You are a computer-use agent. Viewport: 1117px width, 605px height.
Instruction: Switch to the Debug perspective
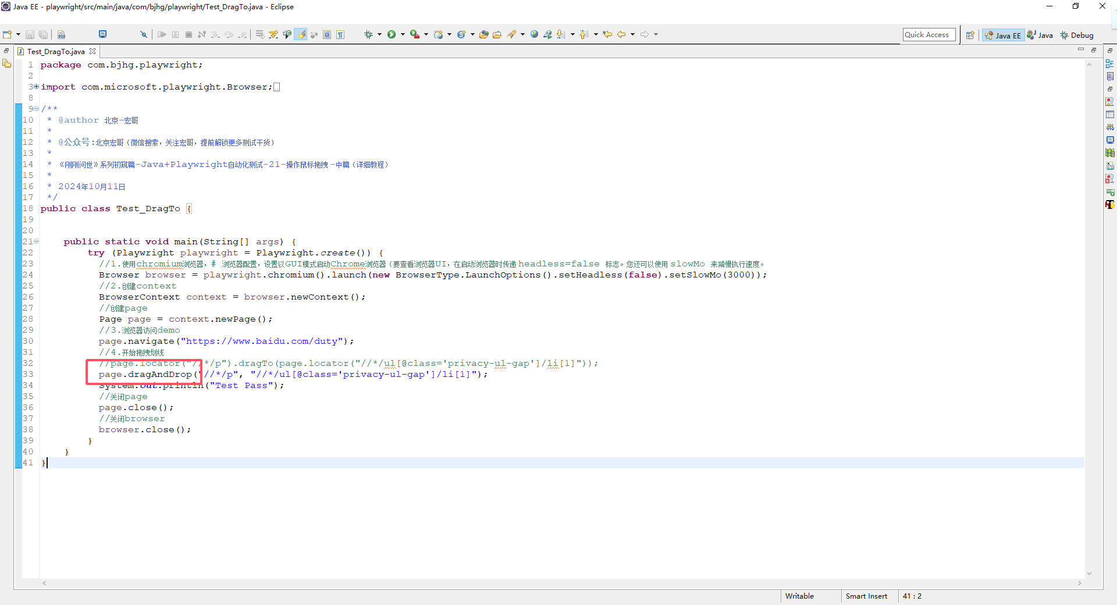click(x=1077, y=35)
